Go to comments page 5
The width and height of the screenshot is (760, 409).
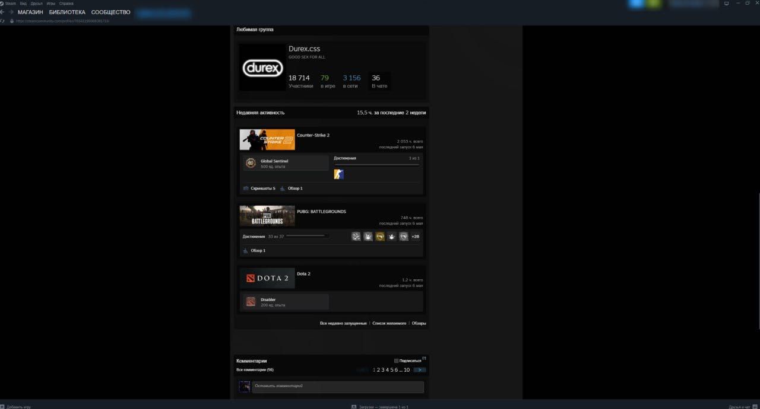pos(391,370)
